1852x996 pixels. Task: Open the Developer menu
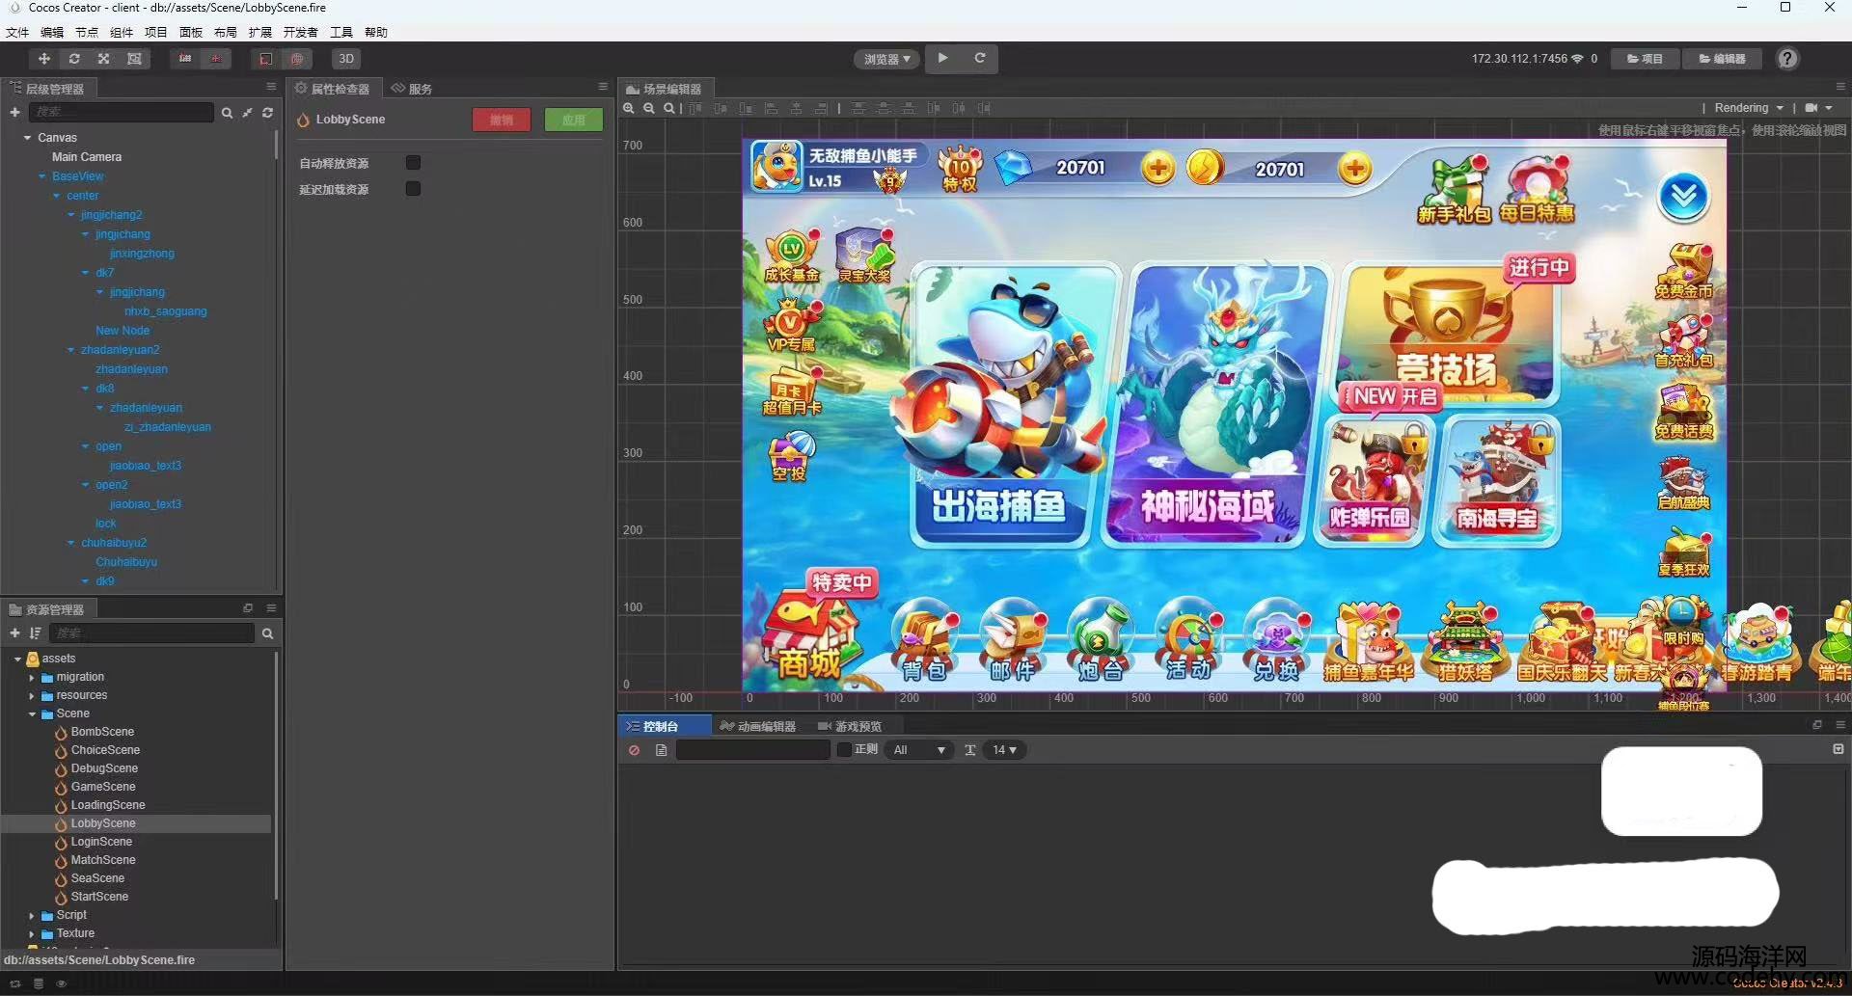click(x=300, y=32)
